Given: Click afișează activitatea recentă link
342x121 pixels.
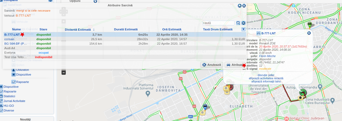Looking at the screenshot, I should pyautogui.click(x=266, y=78).
